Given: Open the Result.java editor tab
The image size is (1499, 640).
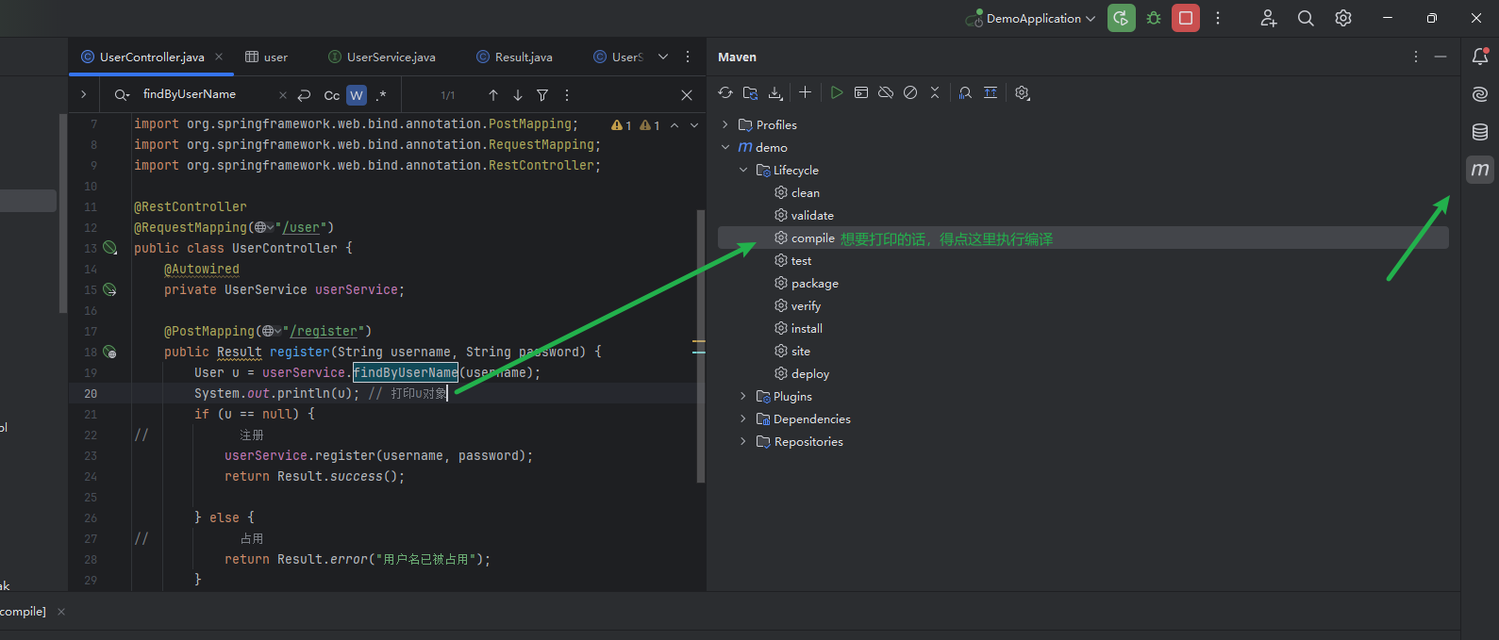Looking at the screenshot, I should (x=523, y=57).
